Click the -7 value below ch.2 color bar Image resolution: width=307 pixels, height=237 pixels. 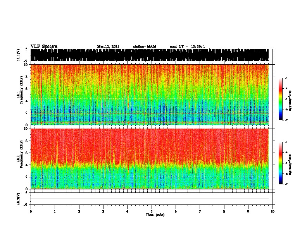(286, 184)
